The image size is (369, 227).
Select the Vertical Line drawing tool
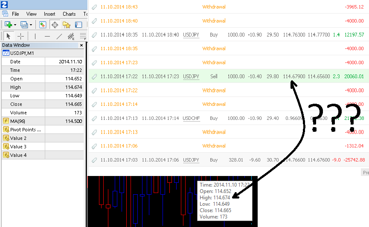[35, 36]
